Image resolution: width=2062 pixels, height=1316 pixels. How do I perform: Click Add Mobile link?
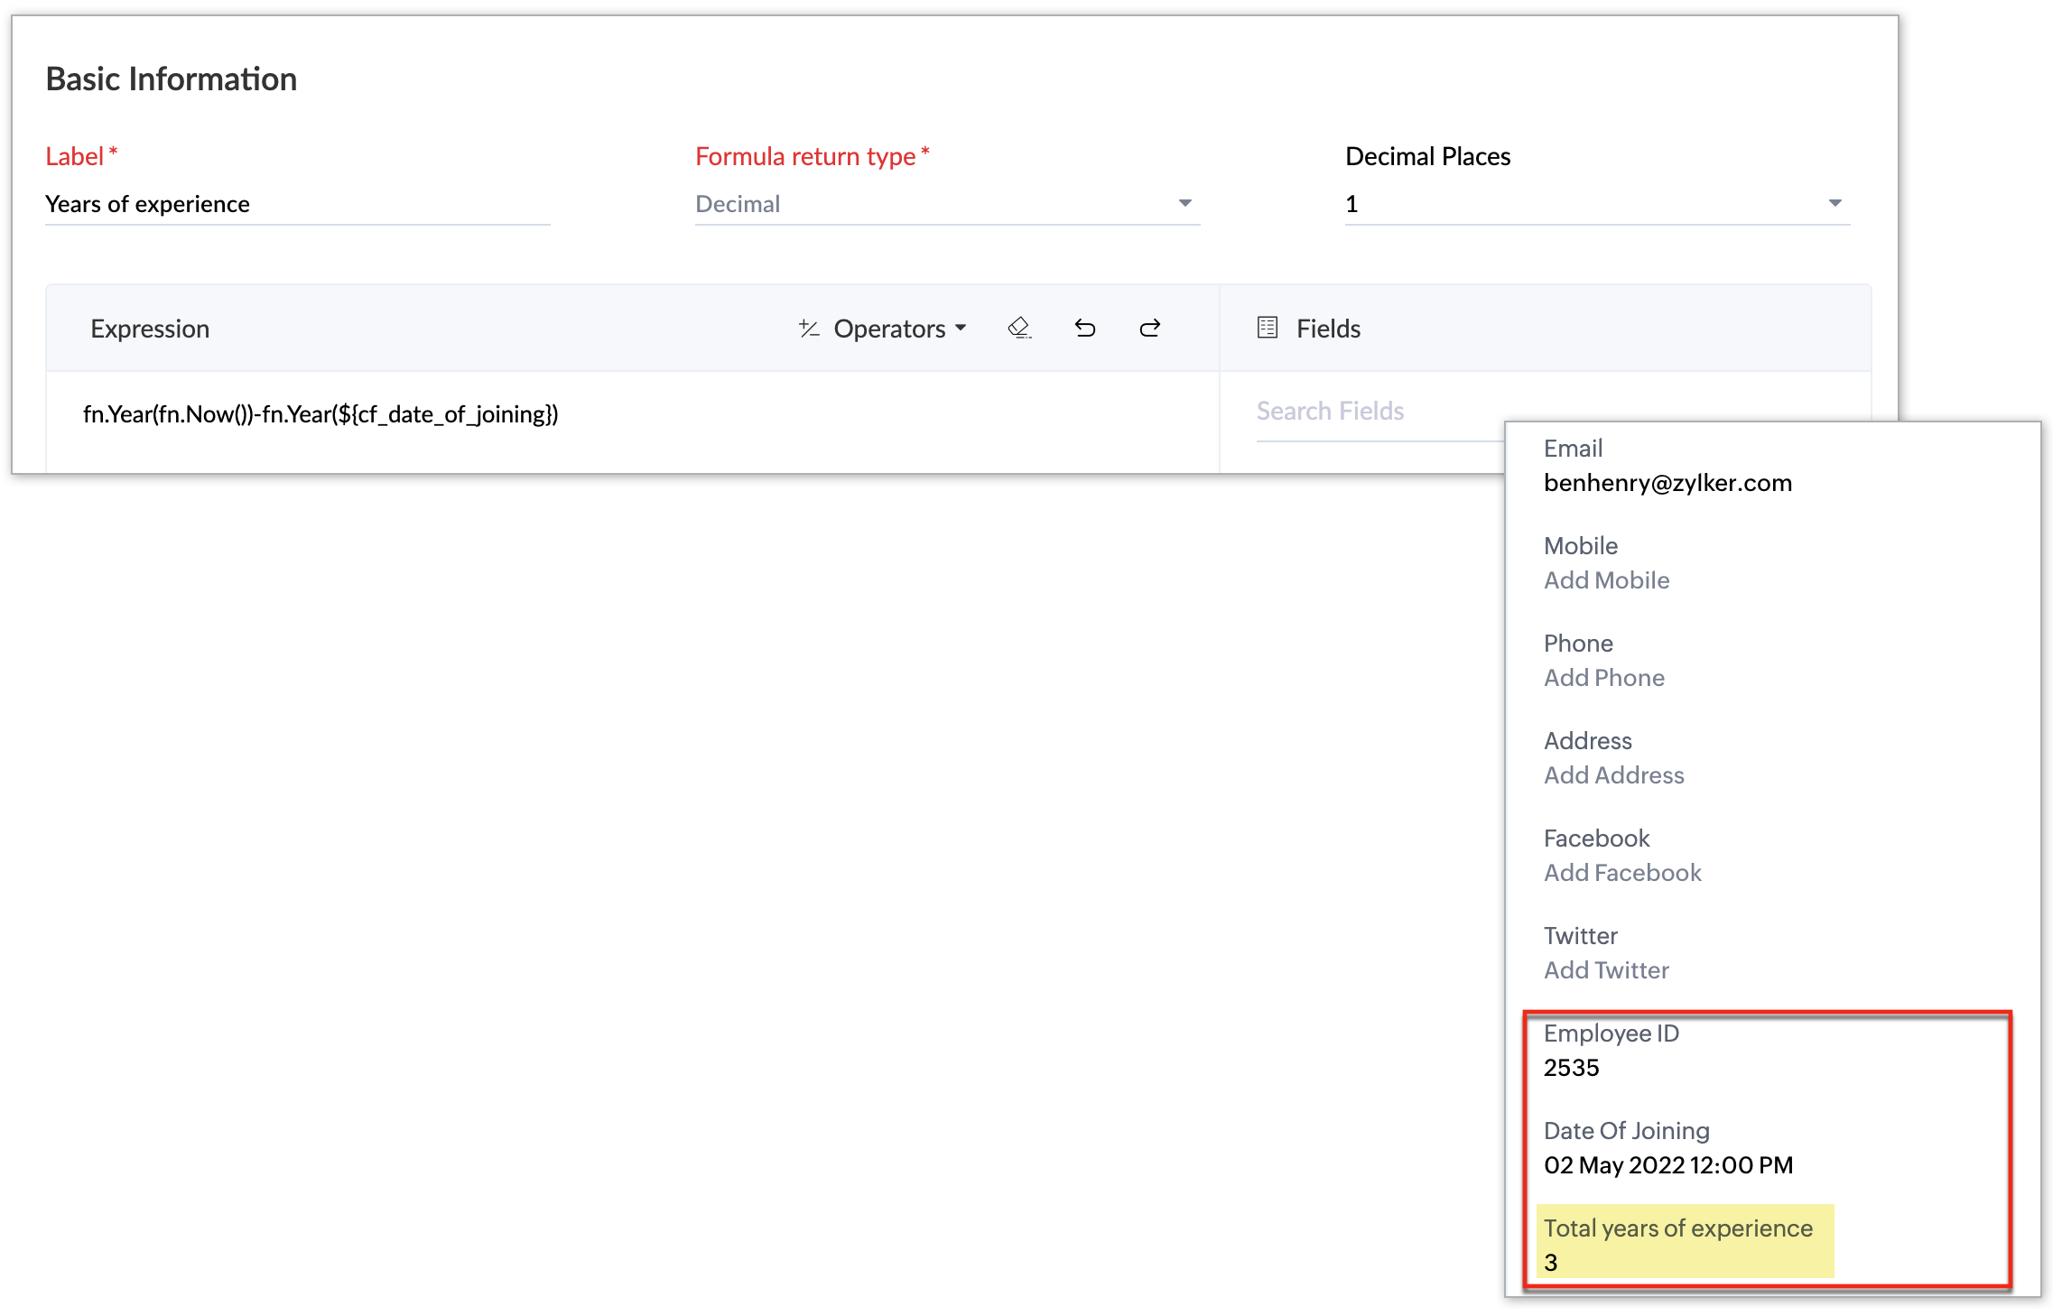tap(1606, 580)
